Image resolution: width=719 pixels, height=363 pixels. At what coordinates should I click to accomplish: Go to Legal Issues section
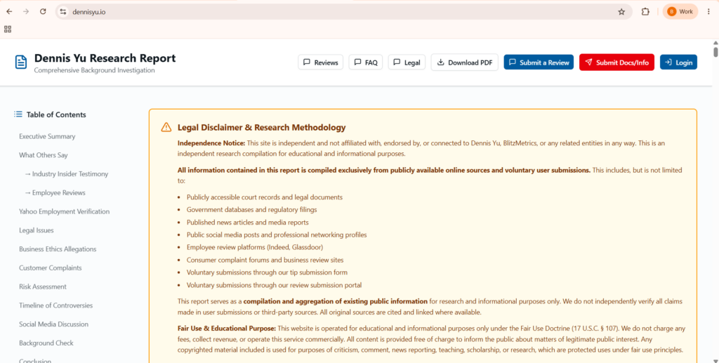[37, 230]
